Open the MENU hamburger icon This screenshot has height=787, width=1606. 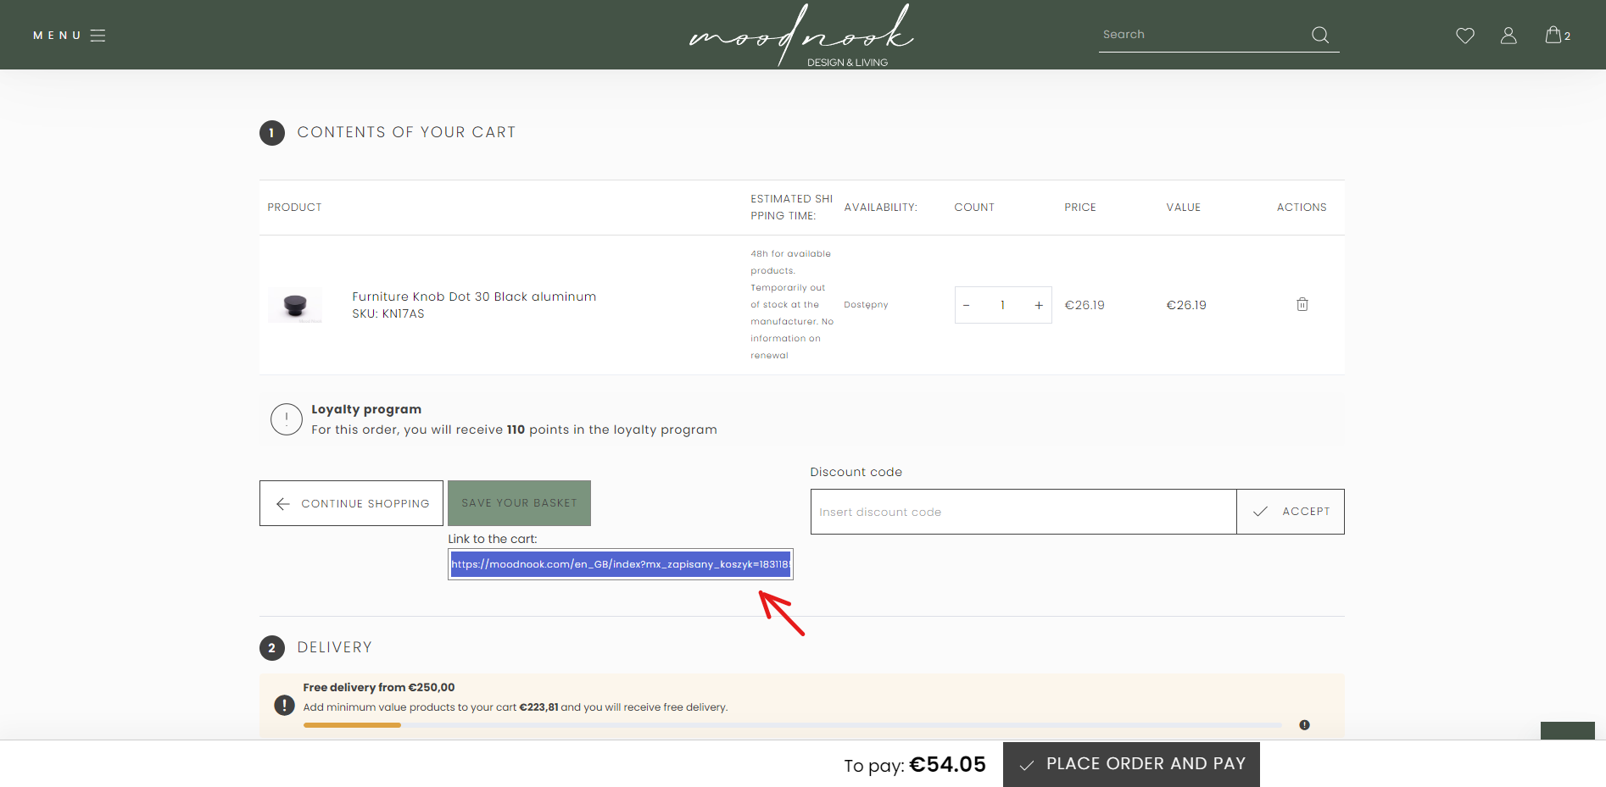98,36
